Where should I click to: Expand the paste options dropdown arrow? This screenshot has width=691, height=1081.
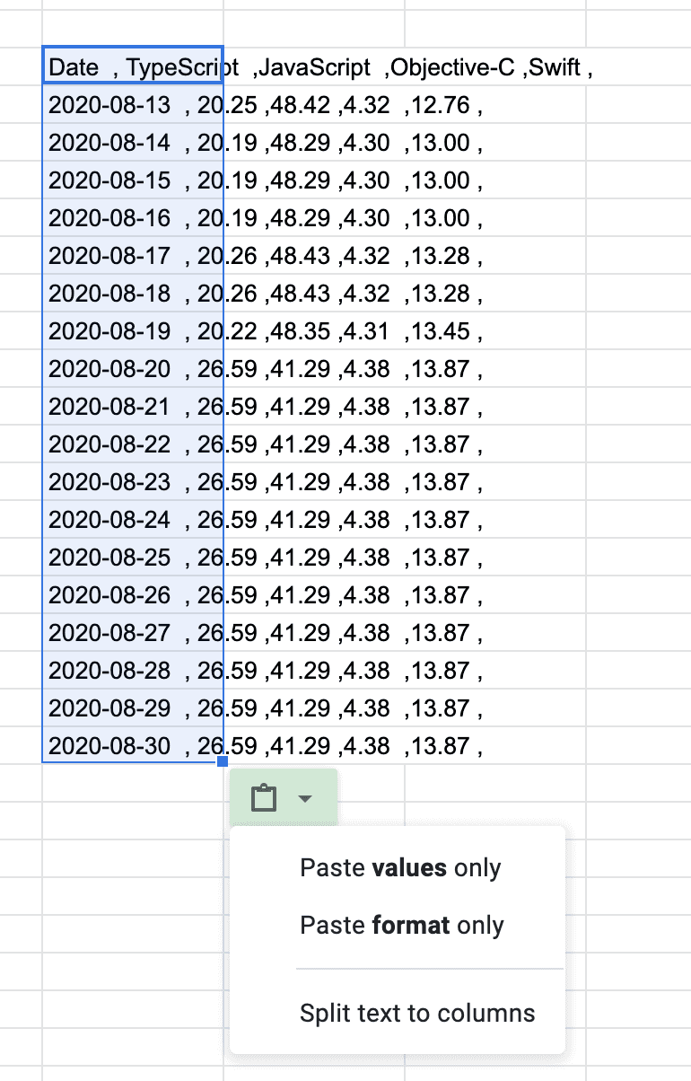(305, 797)
